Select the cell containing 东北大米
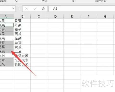 click(22, 60)
